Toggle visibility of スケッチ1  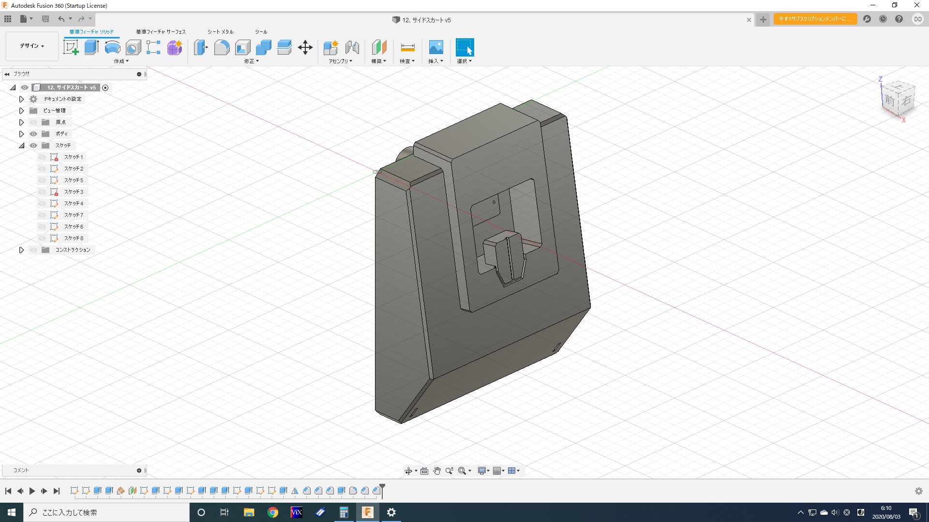[x=42, y=157]
